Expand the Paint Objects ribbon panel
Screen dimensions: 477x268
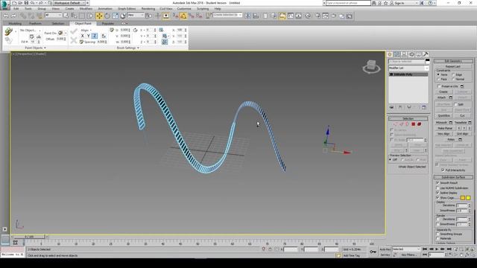pyautogui.click(x=35, y=48)
